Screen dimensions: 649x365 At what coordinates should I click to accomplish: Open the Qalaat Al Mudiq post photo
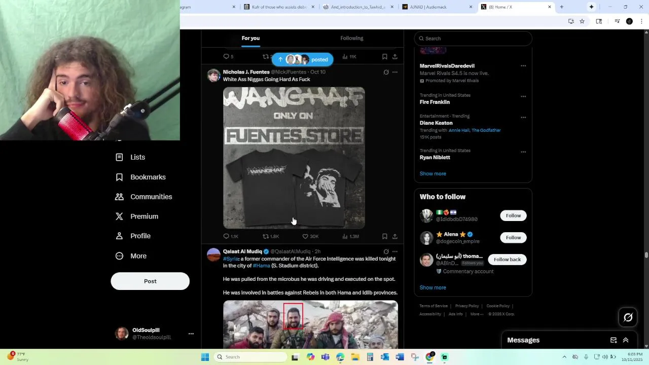coord(310,324)
